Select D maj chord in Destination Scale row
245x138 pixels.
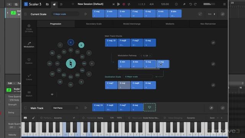(x=124, y=85)
